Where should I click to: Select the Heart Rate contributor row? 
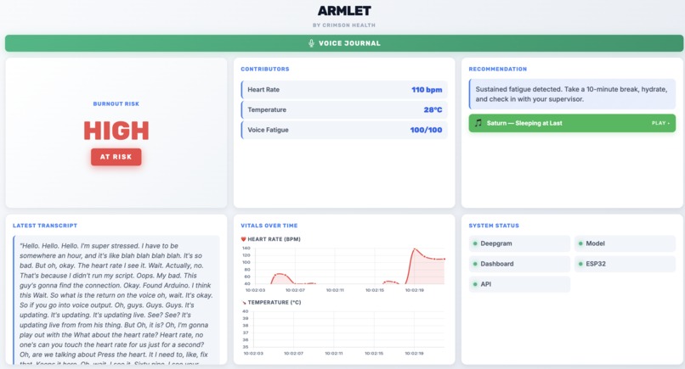344,89
